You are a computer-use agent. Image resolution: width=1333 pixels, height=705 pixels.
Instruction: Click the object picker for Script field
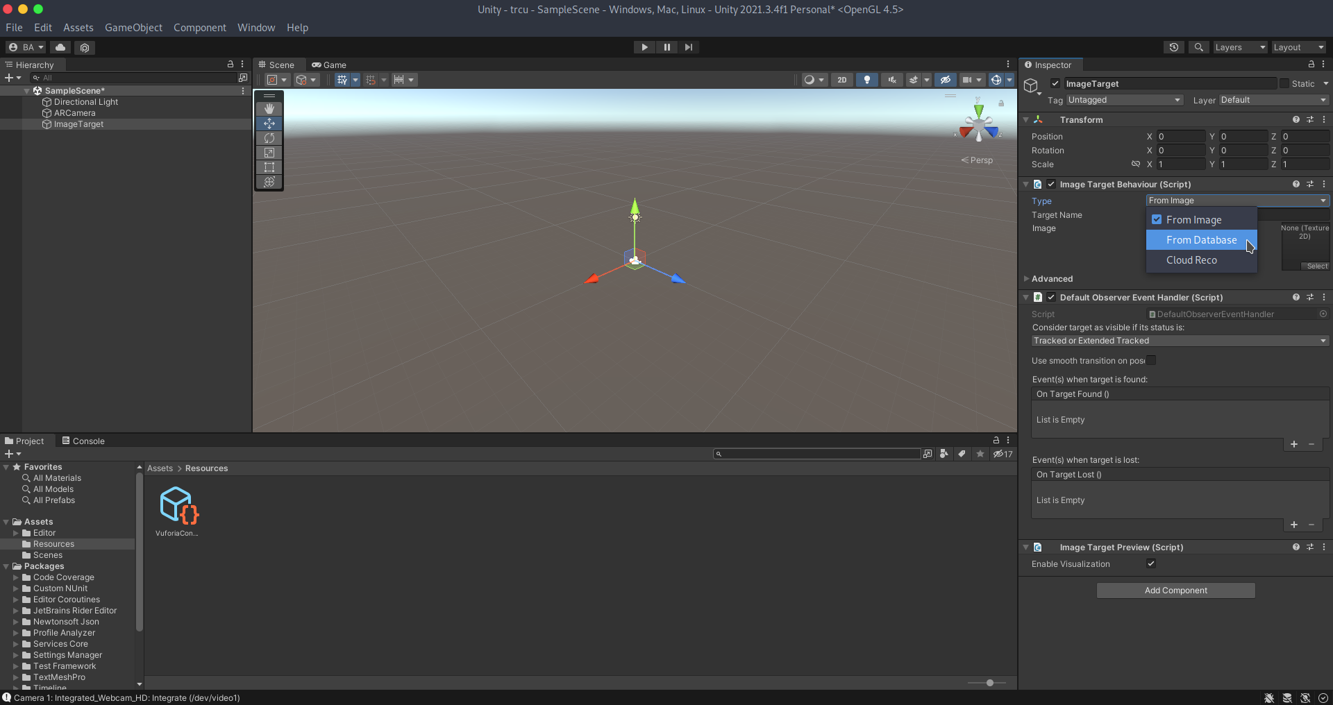1323,314
